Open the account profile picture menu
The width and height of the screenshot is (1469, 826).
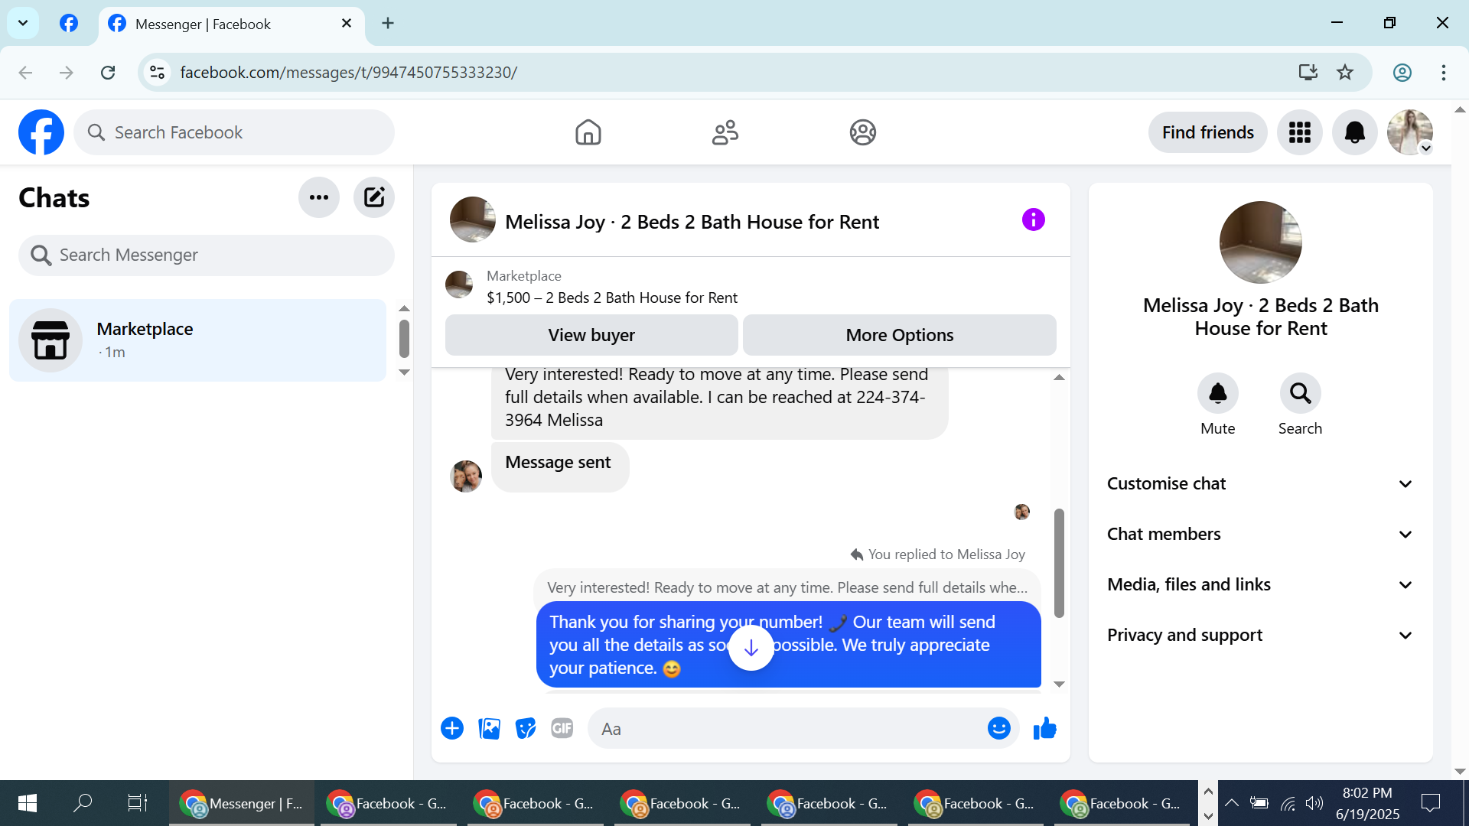tap(1410, 132)
